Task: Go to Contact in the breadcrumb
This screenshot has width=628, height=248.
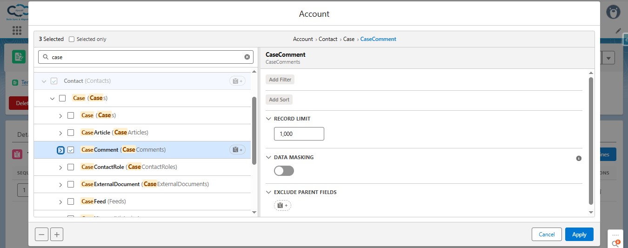Action: 328,39
